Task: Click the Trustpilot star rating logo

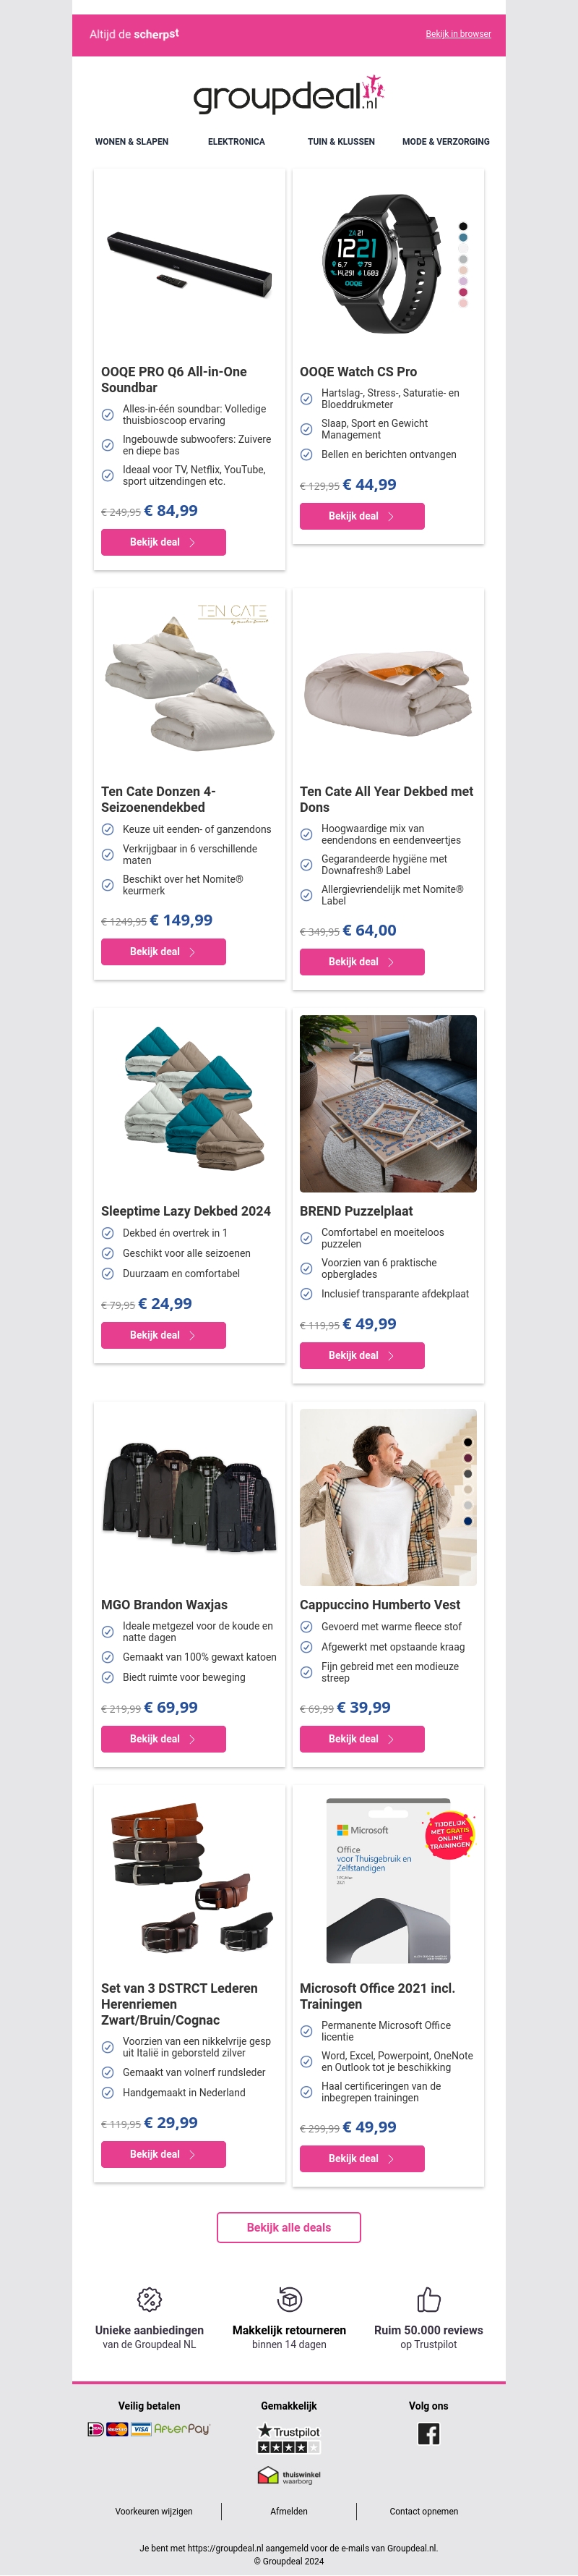Action: (288, 2438)
